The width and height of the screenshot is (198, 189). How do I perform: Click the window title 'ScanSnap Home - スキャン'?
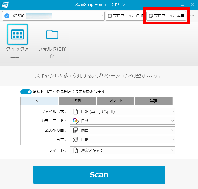[x=100, y=5]
